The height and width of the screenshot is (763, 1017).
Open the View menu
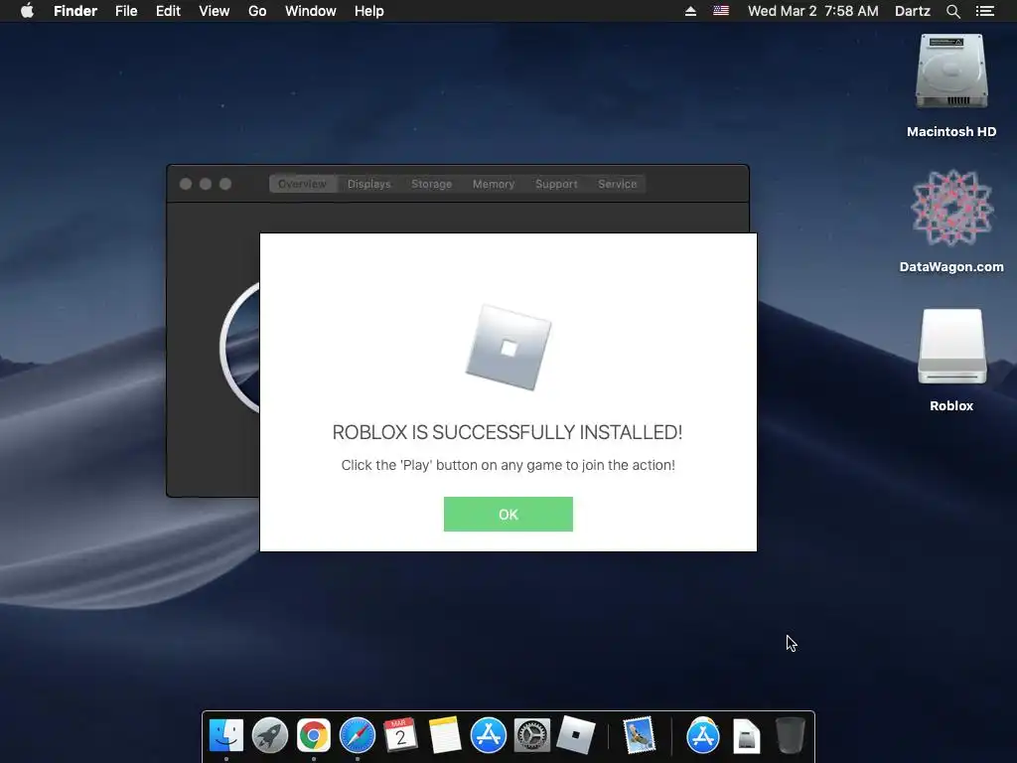click(x=215, y=11)
